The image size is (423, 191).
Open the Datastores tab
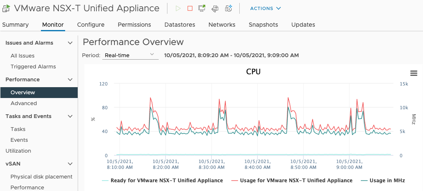[x=180, y=25]
